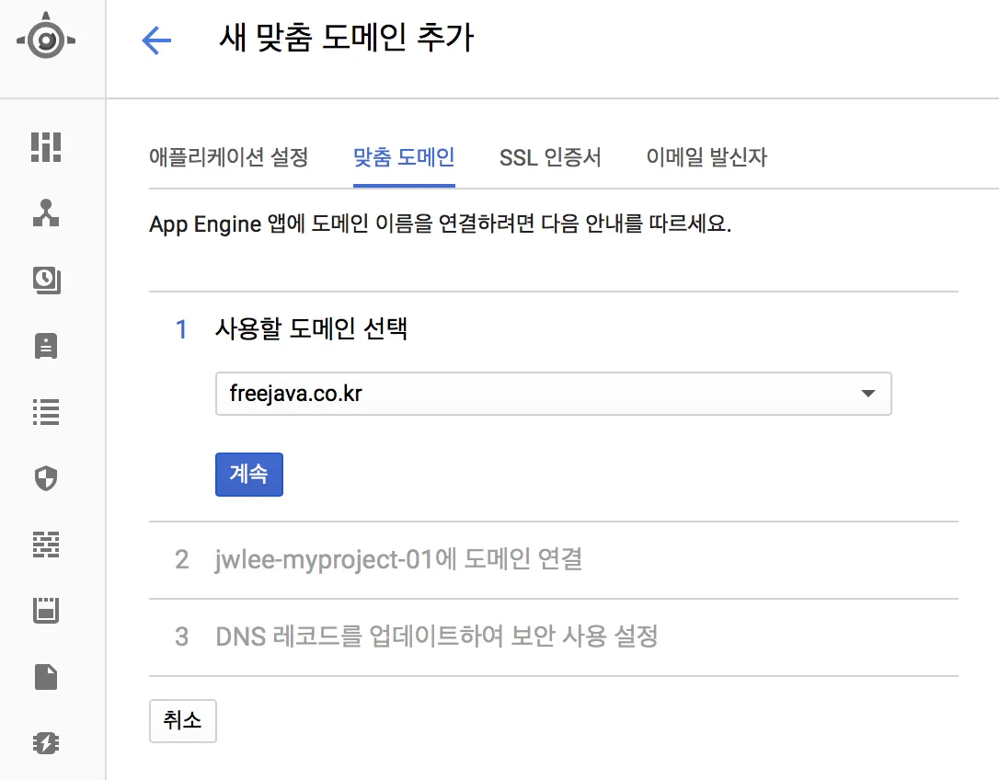Viewport: 999px width, 780px height.
Task: Open the freejava.co.kr domain dropdown
Action: click(x=554, y=394)
